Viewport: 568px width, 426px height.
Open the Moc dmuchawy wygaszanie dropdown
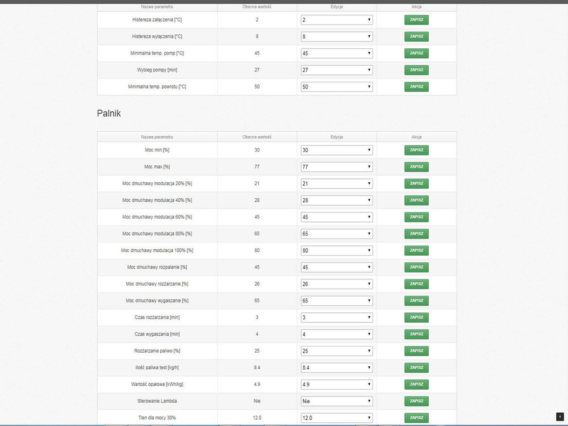pos(336,300)
